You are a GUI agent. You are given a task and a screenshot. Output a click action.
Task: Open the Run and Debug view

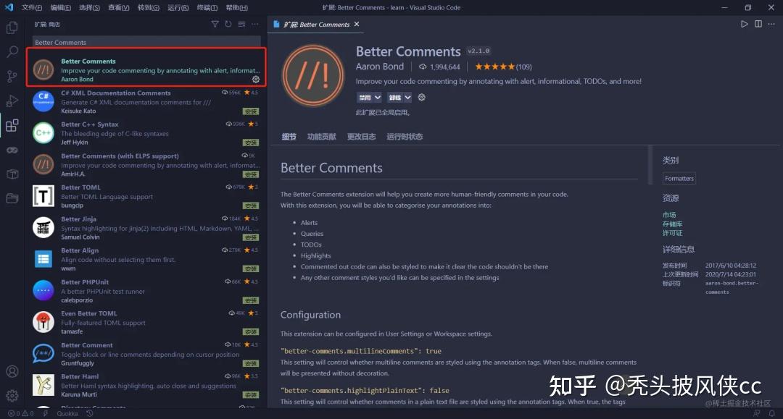pyautogui.click(x=12, y=101)
